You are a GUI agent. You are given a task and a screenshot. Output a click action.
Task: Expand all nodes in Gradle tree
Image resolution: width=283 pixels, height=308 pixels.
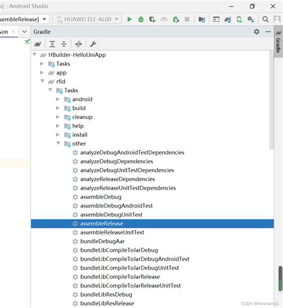click(x=52, y=44)
